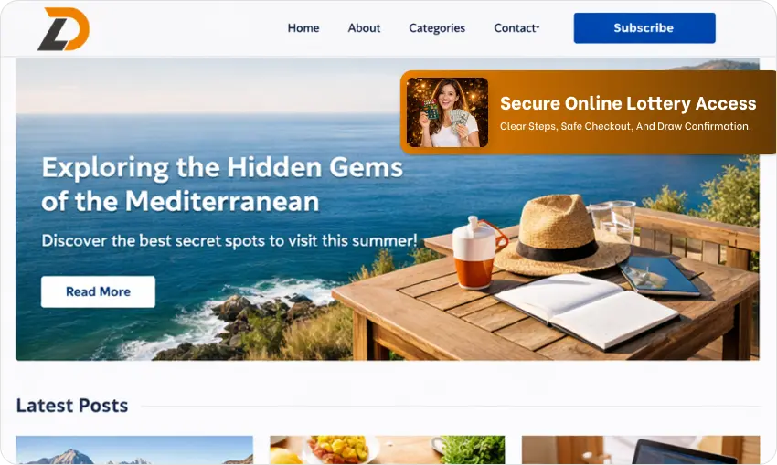The height and width of the screenshot is (465, 777).
Task: Click the straw hat in hero image
Action: coord(562,235)
